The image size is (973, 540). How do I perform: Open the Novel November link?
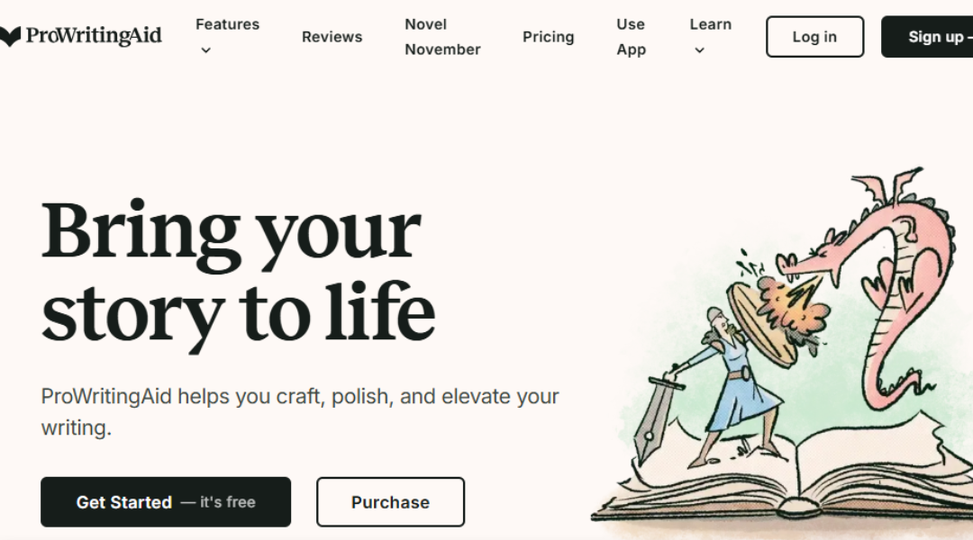[442, 37]
